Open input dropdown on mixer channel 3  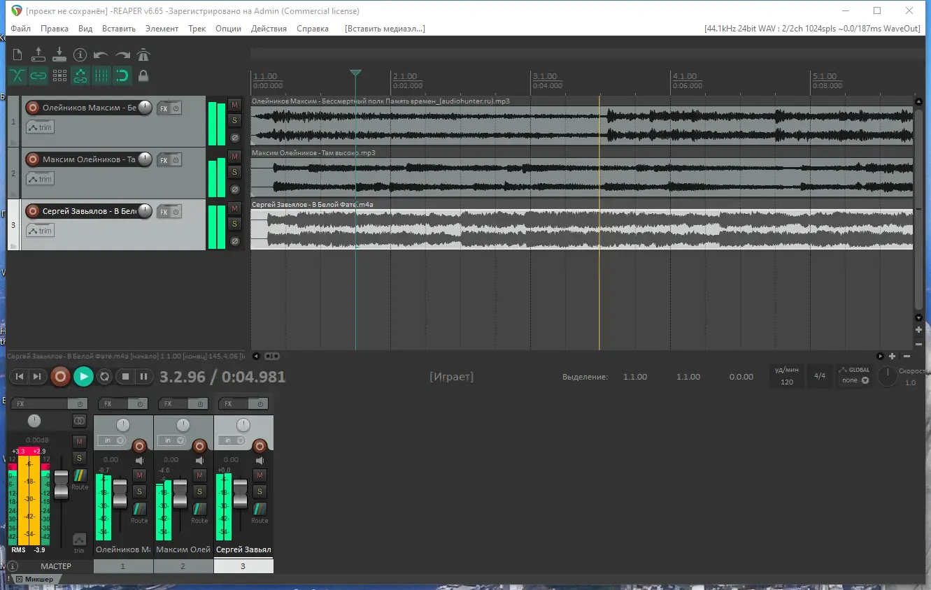click(x=232, y=440)
